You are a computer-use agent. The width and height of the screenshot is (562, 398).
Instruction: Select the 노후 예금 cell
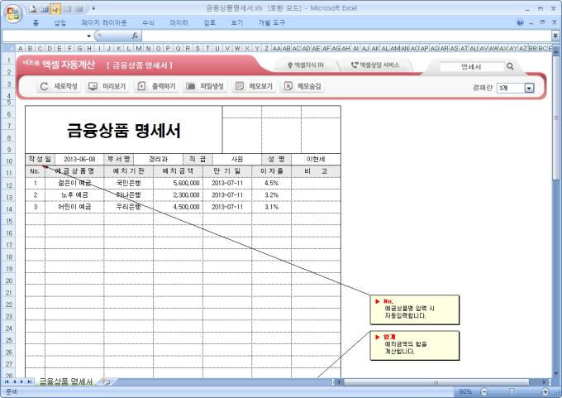(74, 195)
